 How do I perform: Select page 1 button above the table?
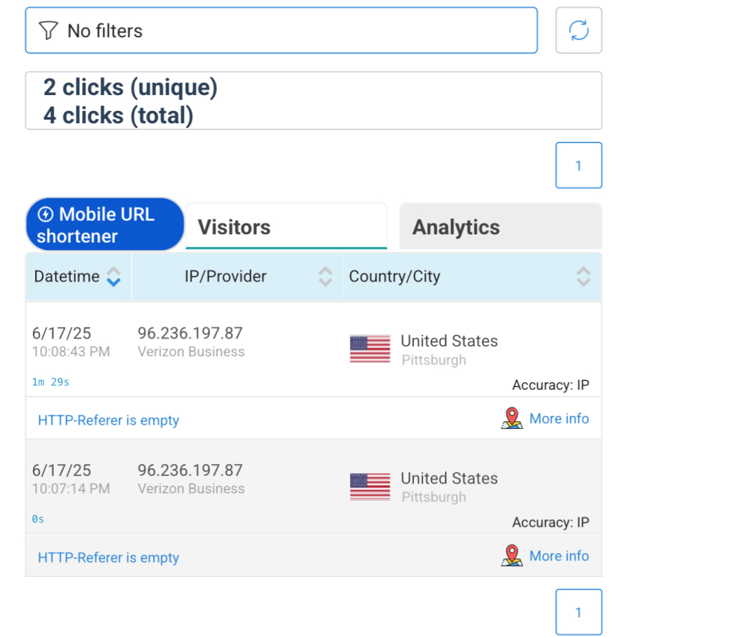click(579, 165)
